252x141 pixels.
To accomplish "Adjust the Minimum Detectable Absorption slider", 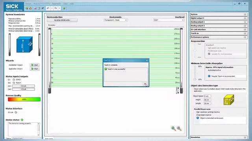I will [195, 79].
